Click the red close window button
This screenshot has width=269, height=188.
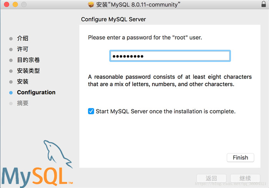(x=7, y=5)
